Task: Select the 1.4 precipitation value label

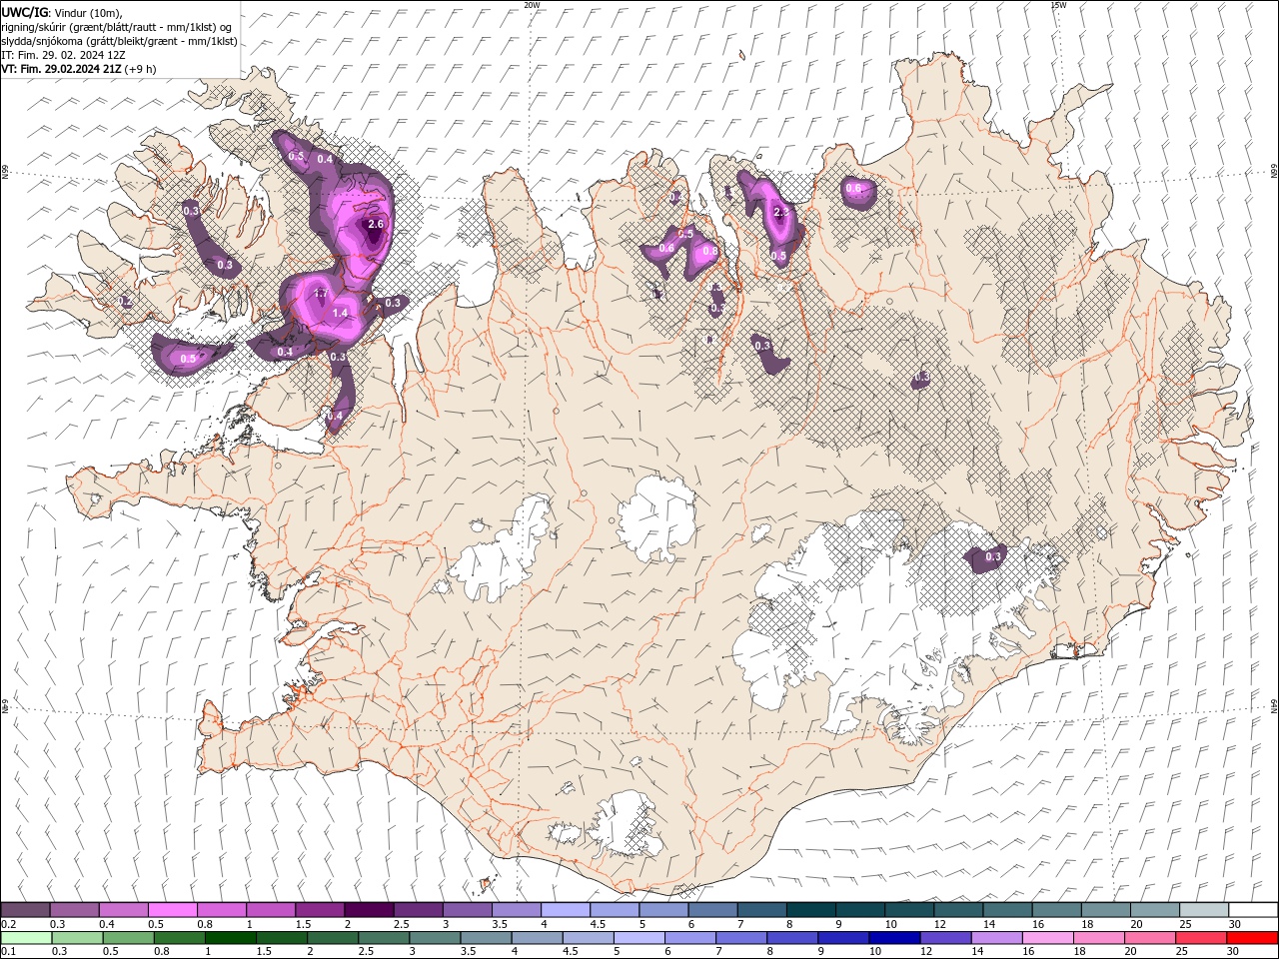Action: pos(340,313)
